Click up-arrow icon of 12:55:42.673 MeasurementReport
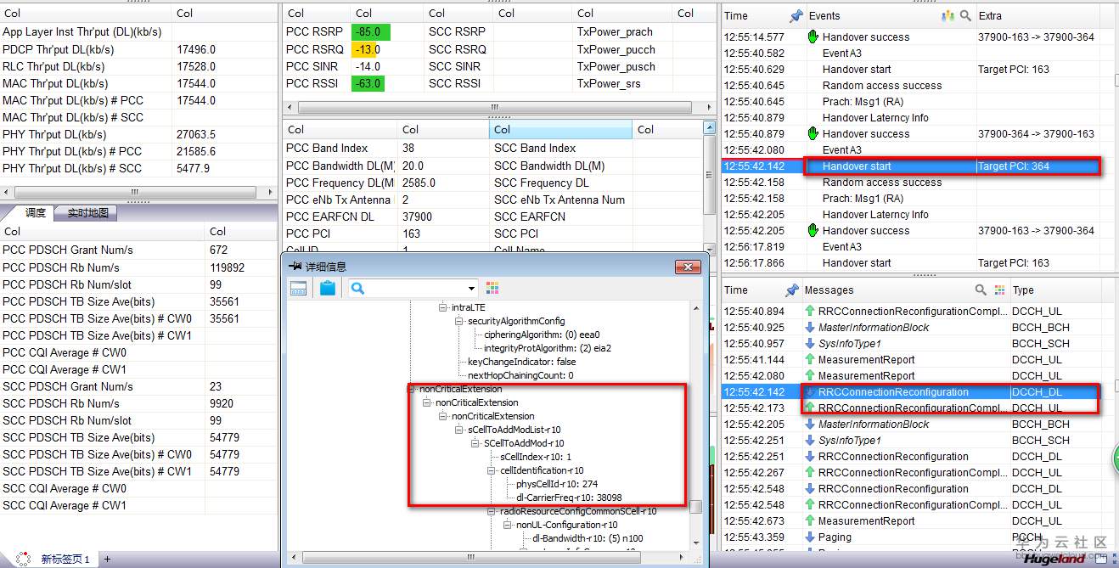The image size is (1119, 568). [810, 520]
